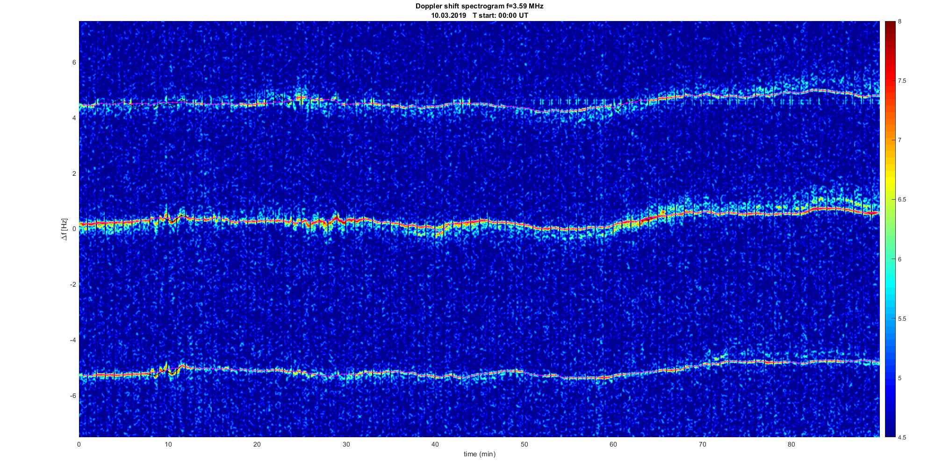The height and width of the screenshot is (469, 935).
Task: Click the title 'Doppler shift spectrogram f=3.59 MHz'
Action: coord(479,7)
